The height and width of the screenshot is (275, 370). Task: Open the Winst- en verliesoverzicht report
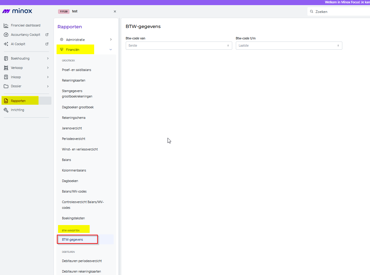click(x=80, y=149)
